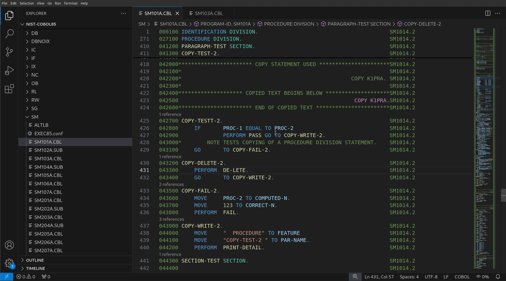Open the Run and Debug view

point(9,70)
